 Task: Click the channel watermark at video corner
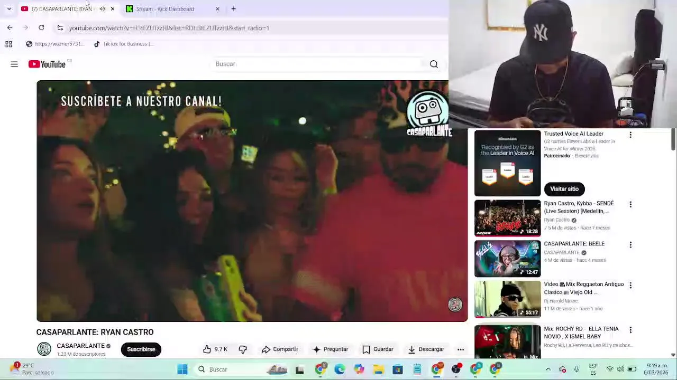coord(455,305)
